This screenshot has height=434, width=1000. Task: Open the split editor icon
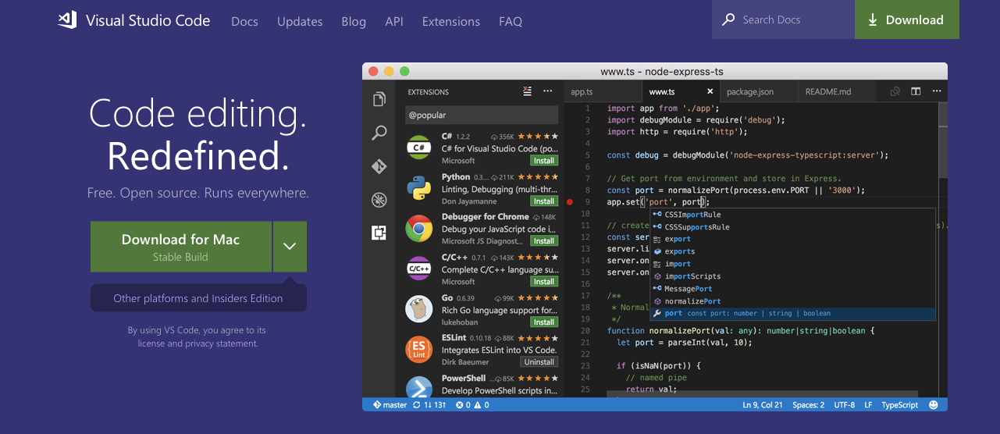click(916, 91)
